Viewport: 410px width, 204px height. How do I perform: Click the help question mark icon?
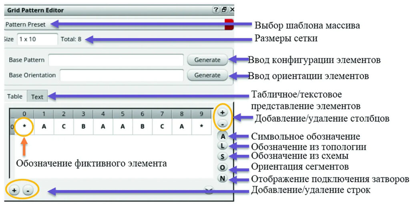coord(215,10)
